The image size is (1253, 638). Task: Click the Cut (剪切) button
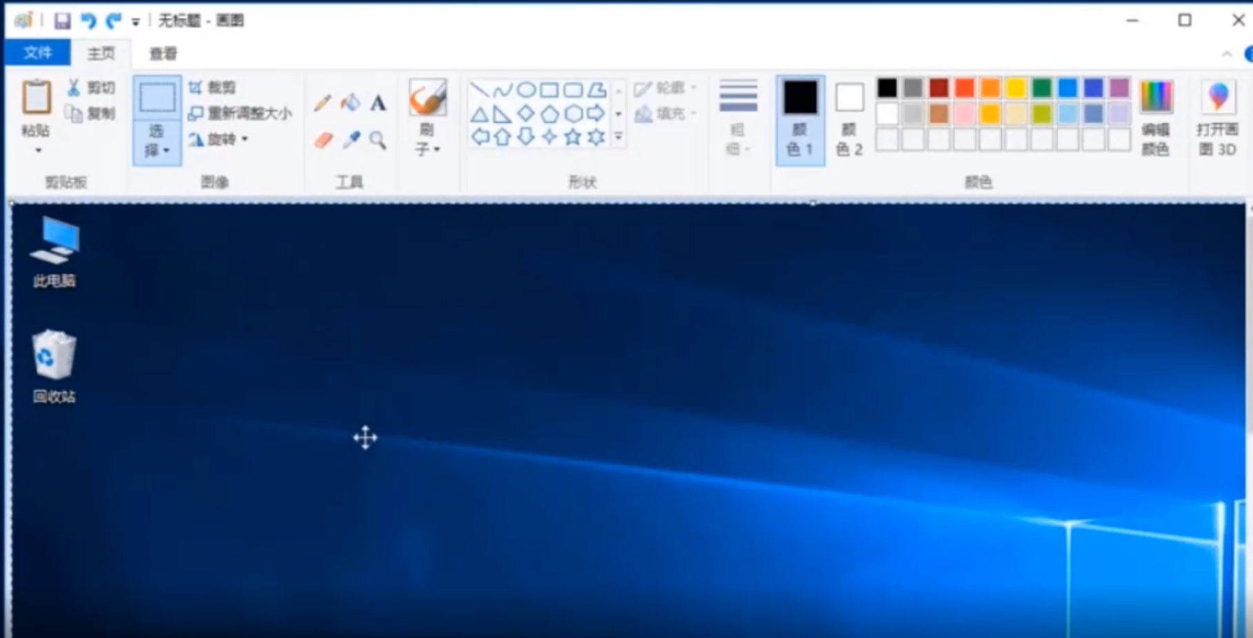tap(91, 88)
